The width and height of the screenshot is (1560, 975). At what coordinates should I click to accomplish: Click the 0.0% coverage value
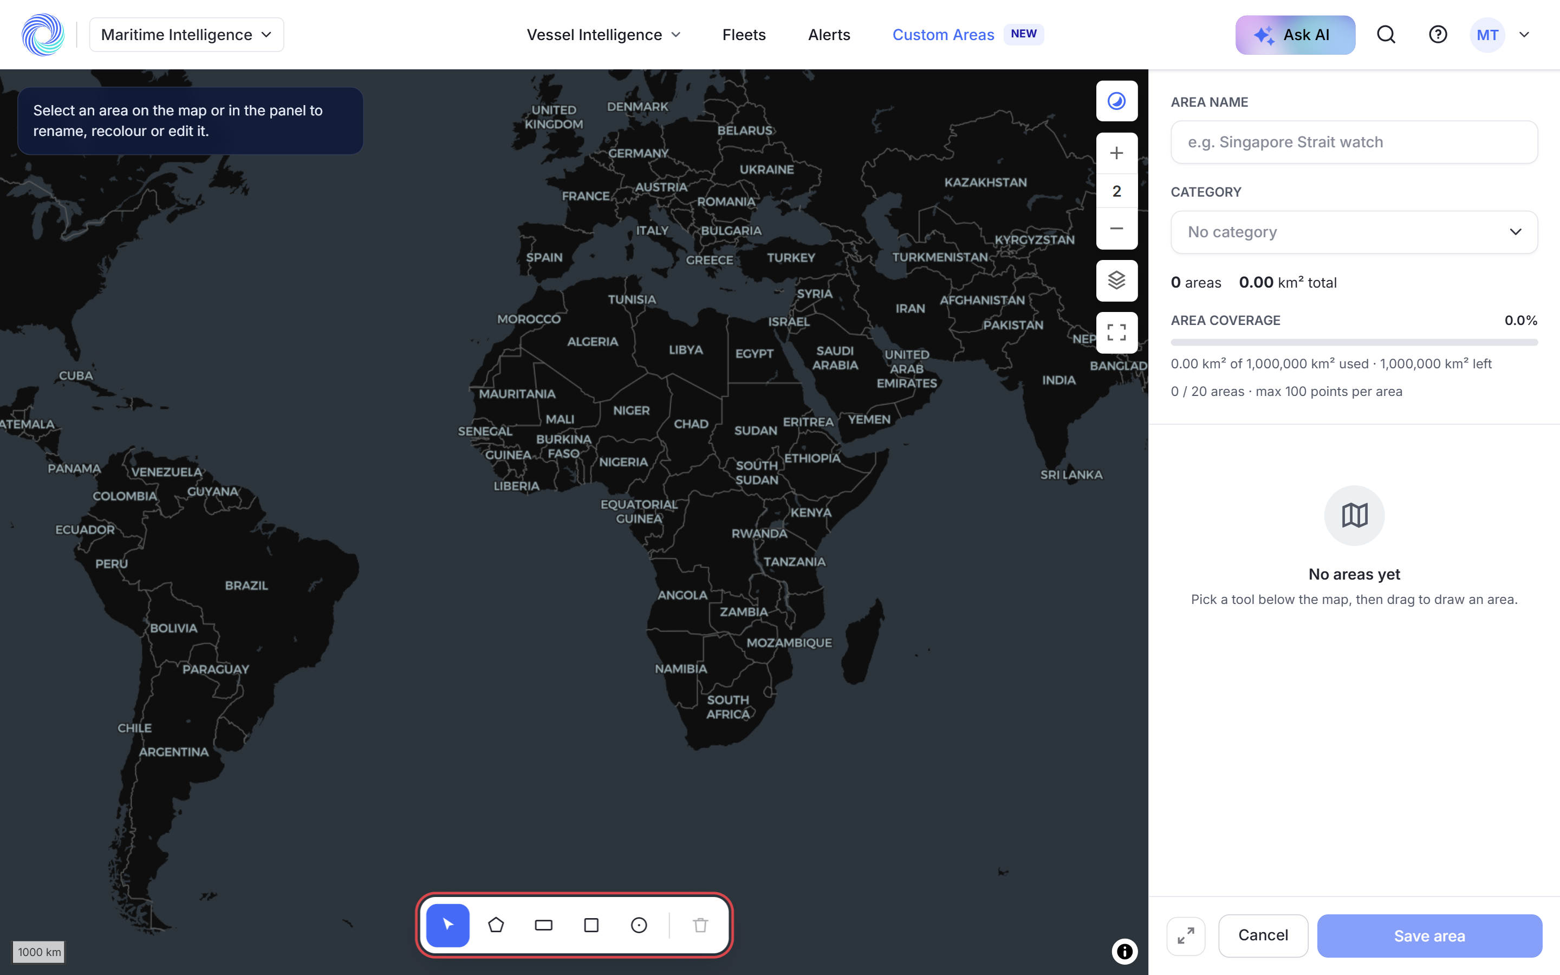(x=1520, y=321)
